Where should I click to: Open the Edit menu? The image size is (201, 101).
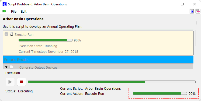click(x=24, y=11)
